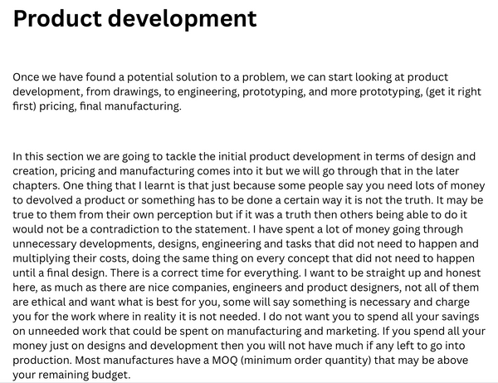Click the closing words "your remaining budget"
Viewport: 498px width, 383px height.
[71, 375]
